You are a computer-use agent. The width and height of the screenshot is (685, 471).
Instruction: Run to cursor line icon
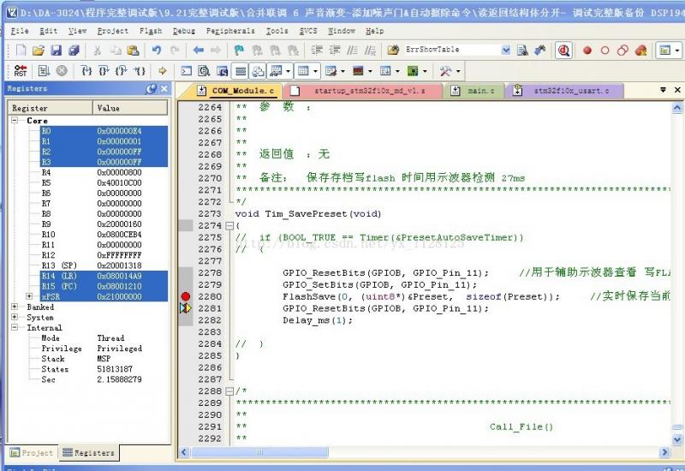pos(139,71)
